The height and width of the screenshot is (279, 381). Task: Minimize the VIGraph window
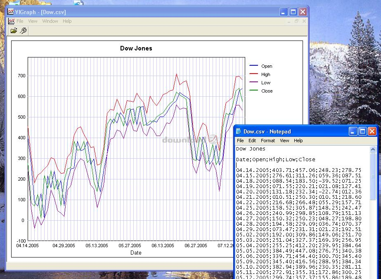(x=283, y=12)
